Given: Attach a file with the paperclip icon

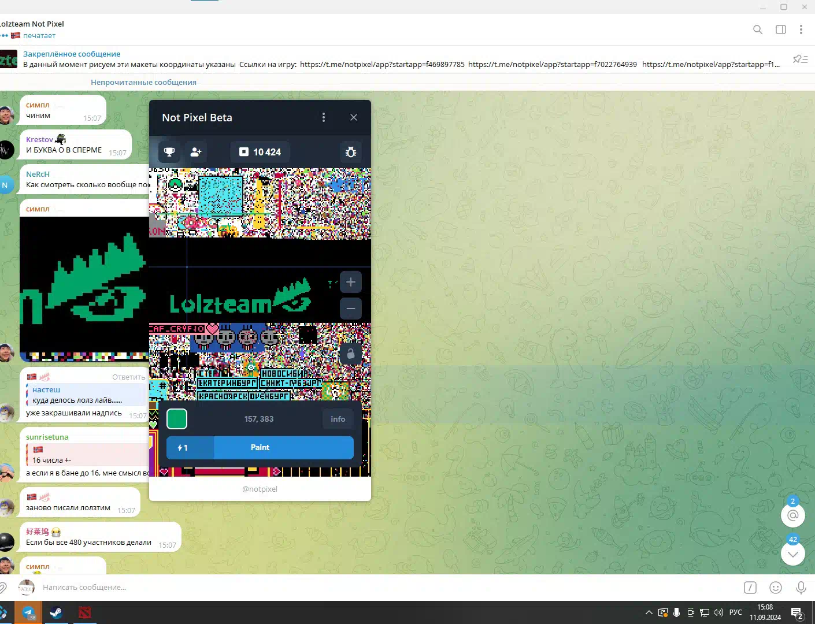Looking at the screenshot, I should pyautogui.click(x=2, y=588).
